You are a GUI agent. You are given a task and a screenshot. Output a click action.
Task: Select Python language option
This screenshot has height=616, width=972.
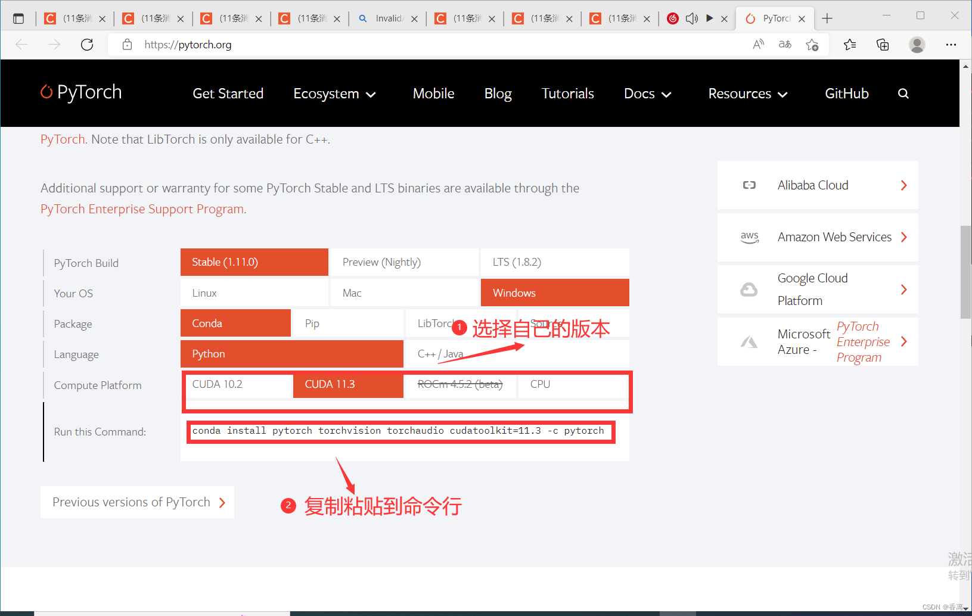292,354
